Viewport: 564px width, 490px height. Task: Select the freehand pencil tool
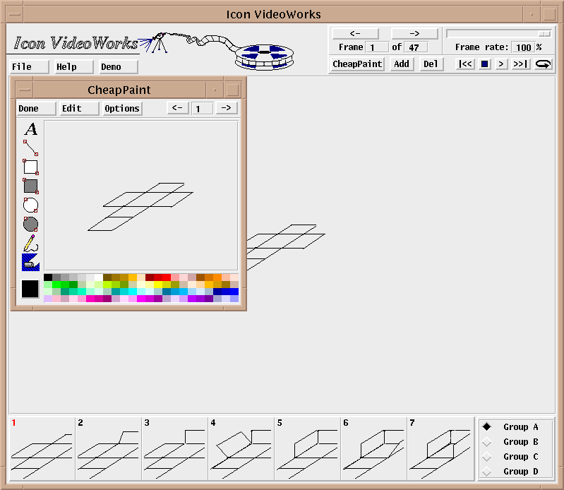[x=30, y=244]
